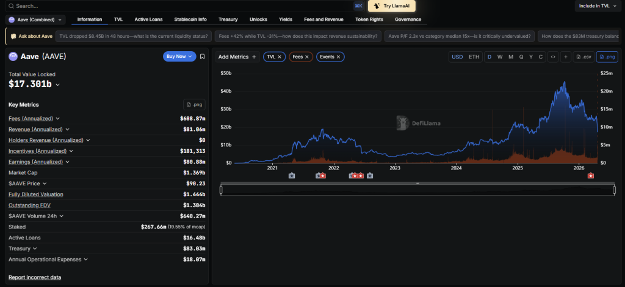Screen dimensions: 625x287
Task: Set chart interval to weekly (W)
Action: 499,57
